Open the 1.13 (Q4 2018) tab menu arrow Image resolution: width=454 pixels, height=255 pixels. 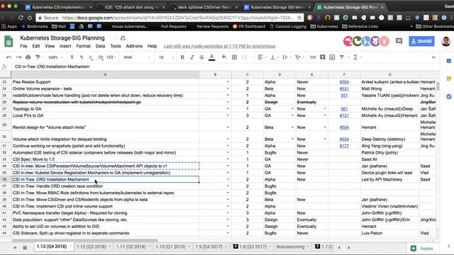click(70, 246)
